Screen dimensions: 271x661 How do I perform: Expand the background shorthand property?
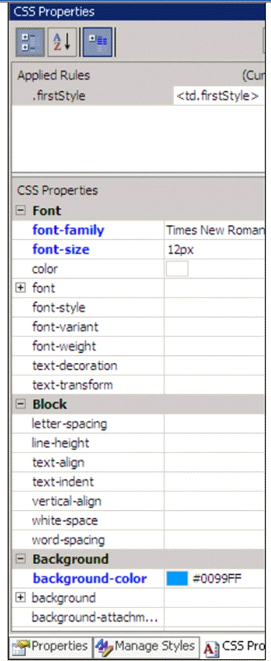(x=20, y=598)
